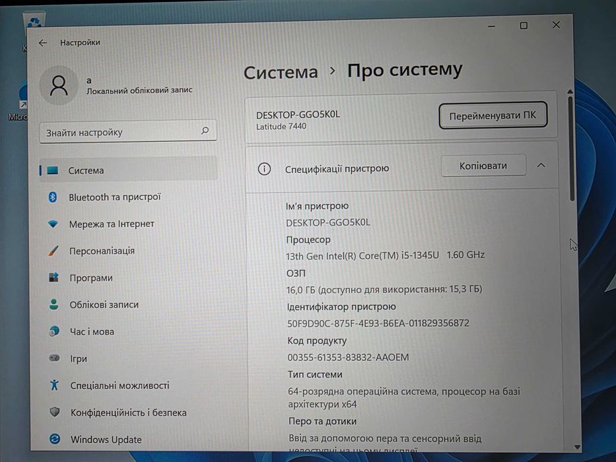Click Локальний обліковий запис account text
The image size is (616, 462).
139,90
